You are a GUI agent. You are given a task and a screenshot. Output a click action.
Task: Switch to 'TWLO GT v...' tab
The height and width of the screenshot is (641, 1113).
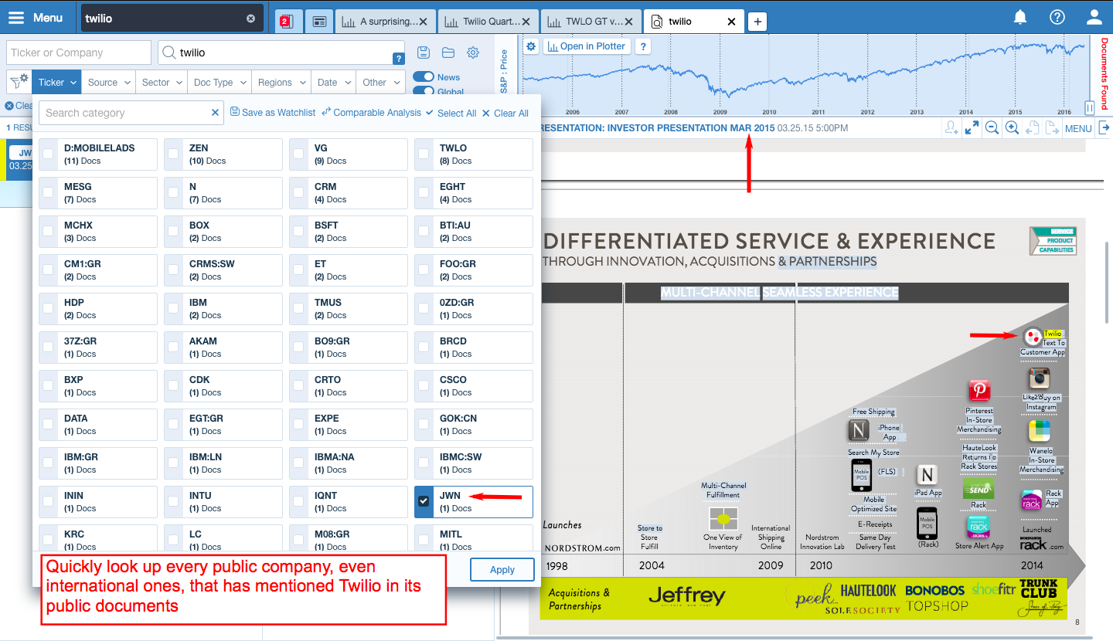click(591, 22)
